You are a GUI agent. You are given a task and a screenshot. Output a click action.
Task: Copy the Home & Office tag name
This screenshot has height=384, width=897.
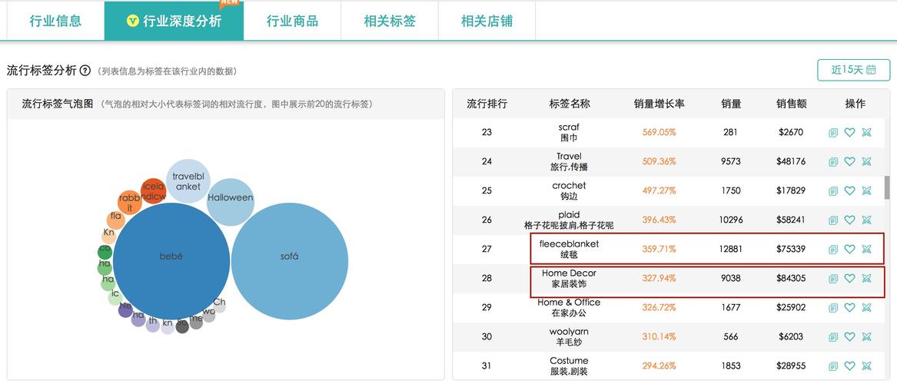point(833,307)
